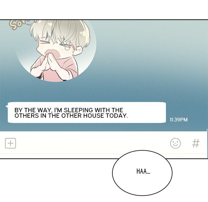Click the 'SLEEPING' word in the chat message
The image size is (208, 202).
coord(78,110)
